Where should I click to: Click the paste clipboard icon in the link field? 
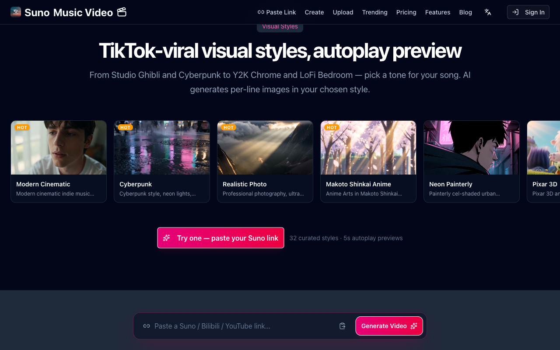click(343, 326)
